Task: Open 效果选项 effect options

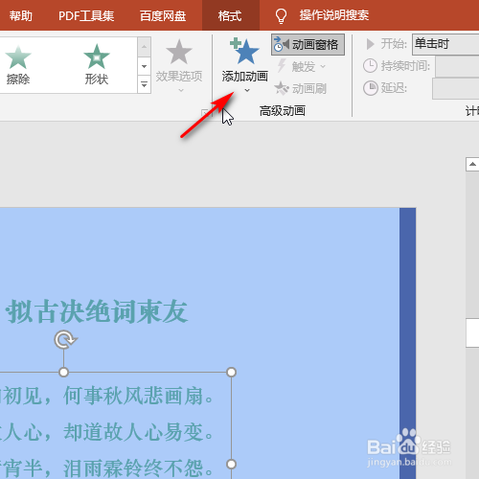Action: (x=179, y=65)
